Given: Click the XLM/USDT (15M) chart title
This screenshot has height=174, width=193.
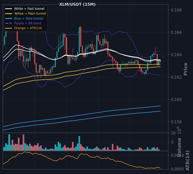Looking at the screenshot, I should point(77,4).
